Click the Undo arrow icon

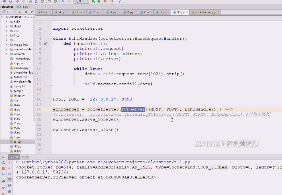coord(18,2)
